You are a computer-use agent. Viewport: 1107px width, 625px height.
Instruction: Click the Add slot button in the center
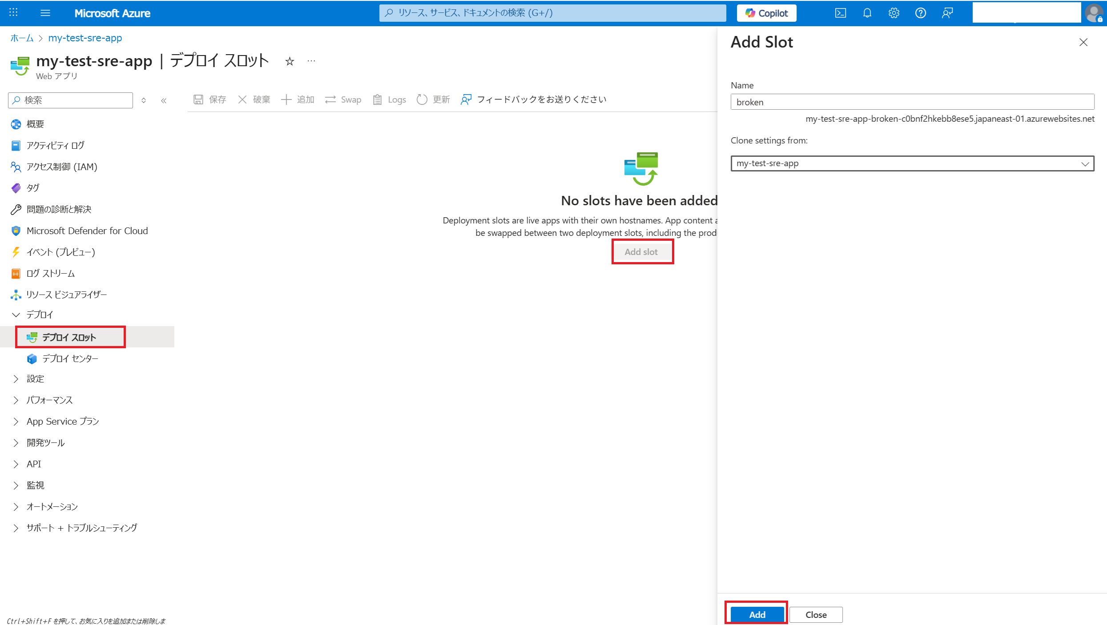pyautogui.click(x=641, y=252)
